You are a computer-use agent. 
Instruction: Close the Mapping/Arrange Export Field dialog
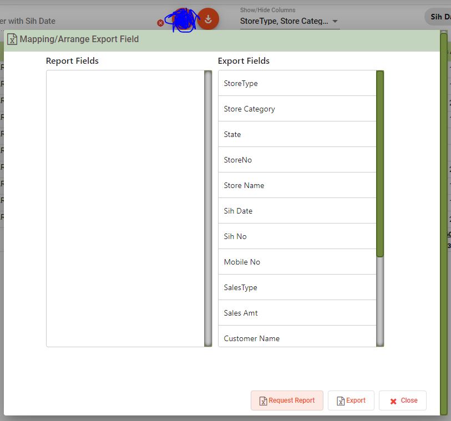pyautogui.click(x=402, y=400)
